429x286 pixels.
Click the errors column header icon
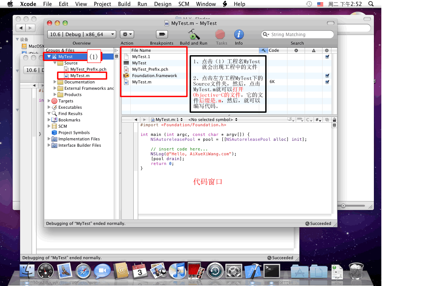[296, 50]
